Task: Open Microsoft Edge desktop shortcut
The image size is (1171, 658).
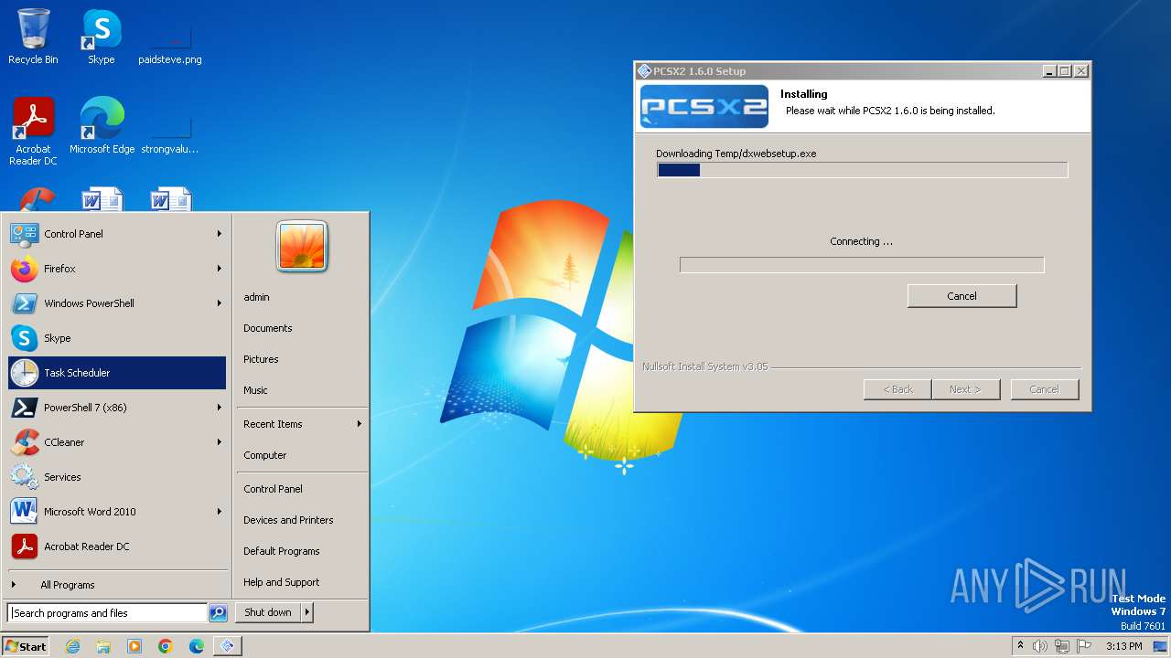Action: [x=102, y=125]
